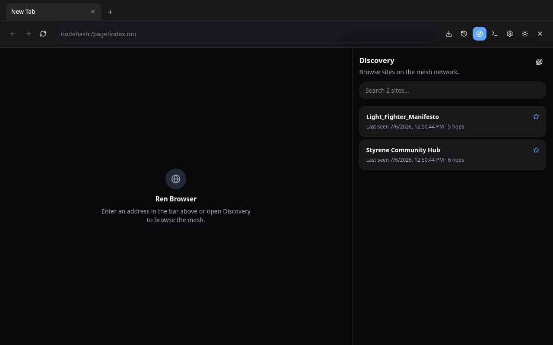This screenshot has width=553, height=345.
Task: Open the downloads icon in toolbar
Action: (x=449, y=34)
